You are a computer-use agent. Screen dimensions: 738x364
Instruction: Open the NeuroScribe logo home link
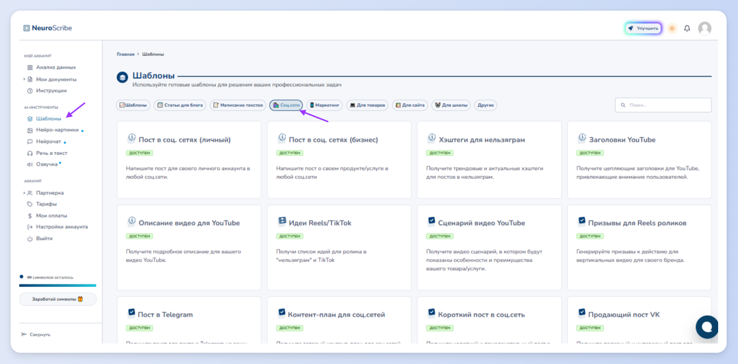tap(48, 28)
